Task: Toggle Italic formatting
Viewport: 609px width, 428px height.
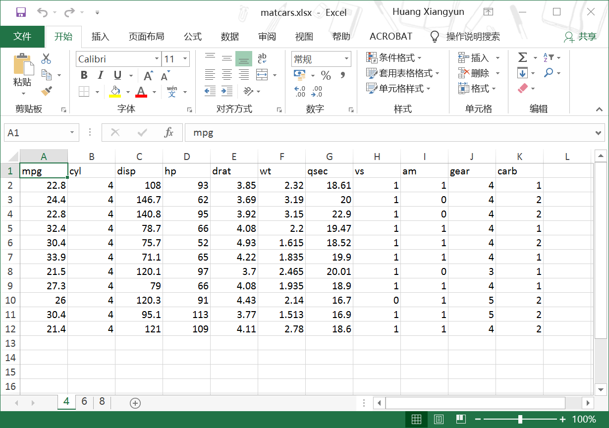Action: pos(101,75)
